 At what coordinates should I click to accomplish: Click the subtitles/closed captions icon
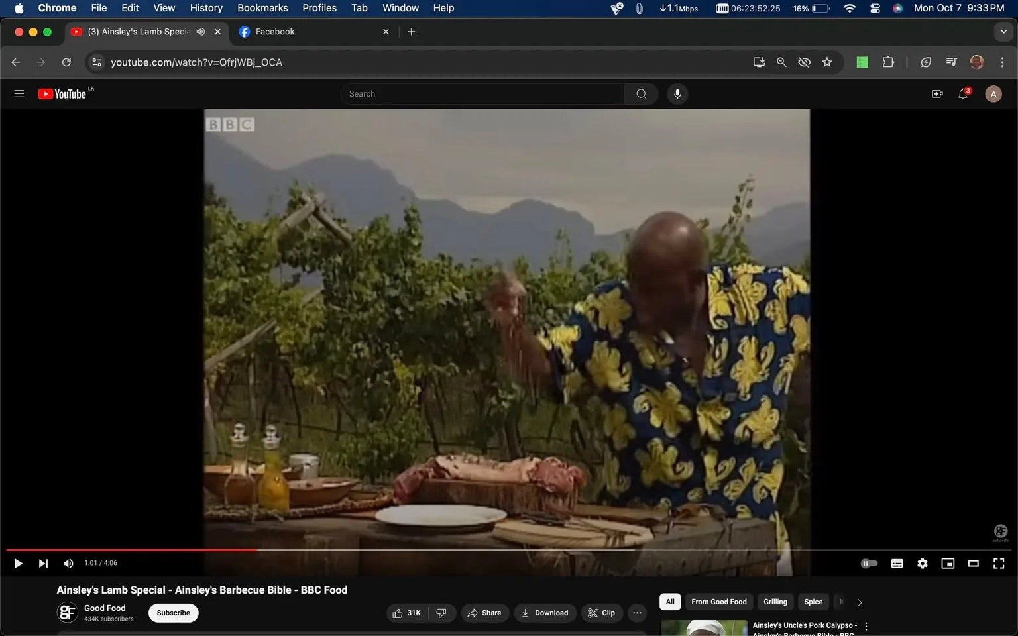pyautogui.click(x=896, y=563)
